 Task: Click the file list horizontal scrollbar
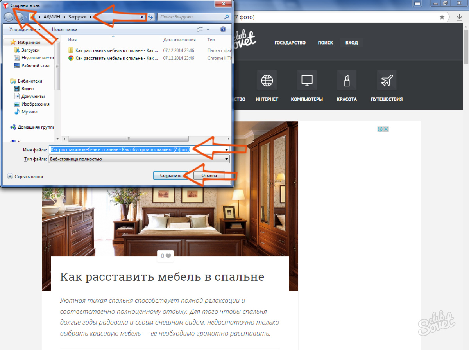point(128,138)
